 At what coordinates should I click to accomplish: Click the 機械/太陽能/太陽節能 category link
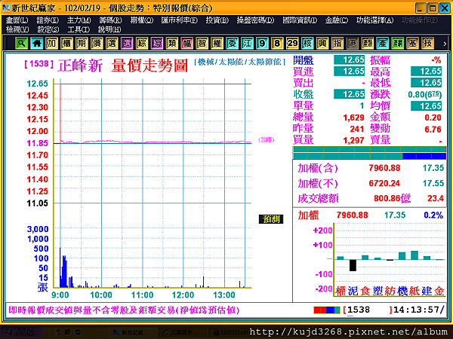(240, 62)
